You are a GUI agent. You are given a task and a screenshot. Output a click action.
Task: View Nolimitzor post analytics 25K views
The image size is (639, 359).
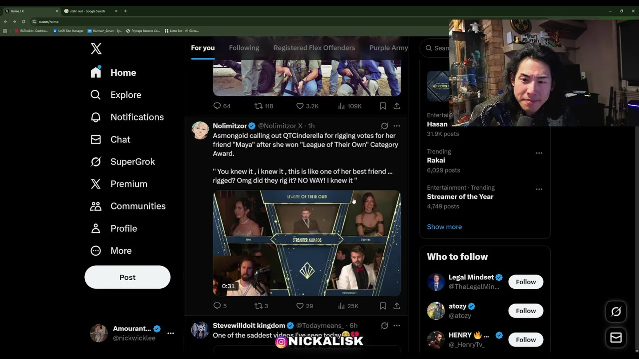(348, 306)
